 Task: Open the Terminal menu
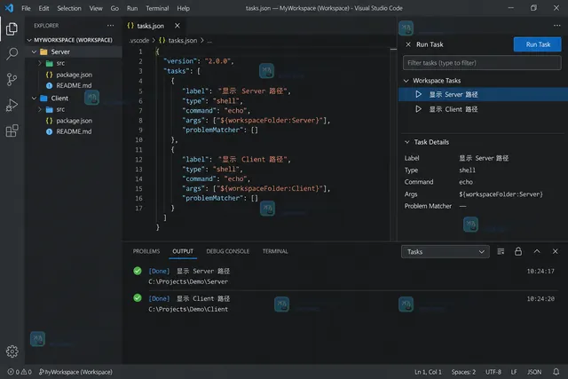pos(157,8)
